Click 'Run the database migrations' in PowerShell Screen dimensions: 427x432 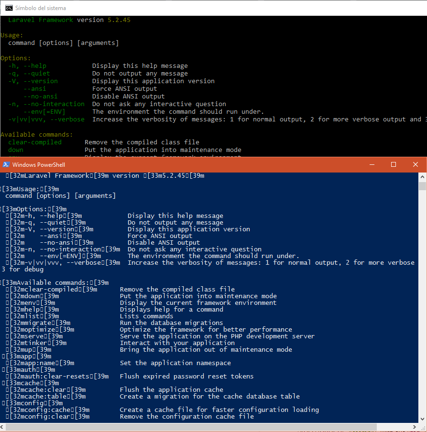click(171, 323)
